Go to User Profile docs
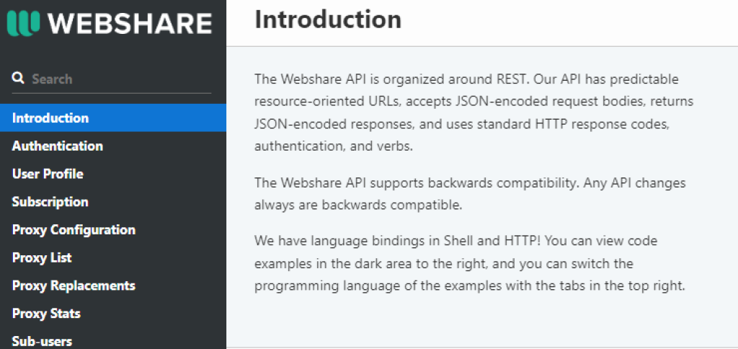This screenshot has height=349, width=738. tap(48, 174)
